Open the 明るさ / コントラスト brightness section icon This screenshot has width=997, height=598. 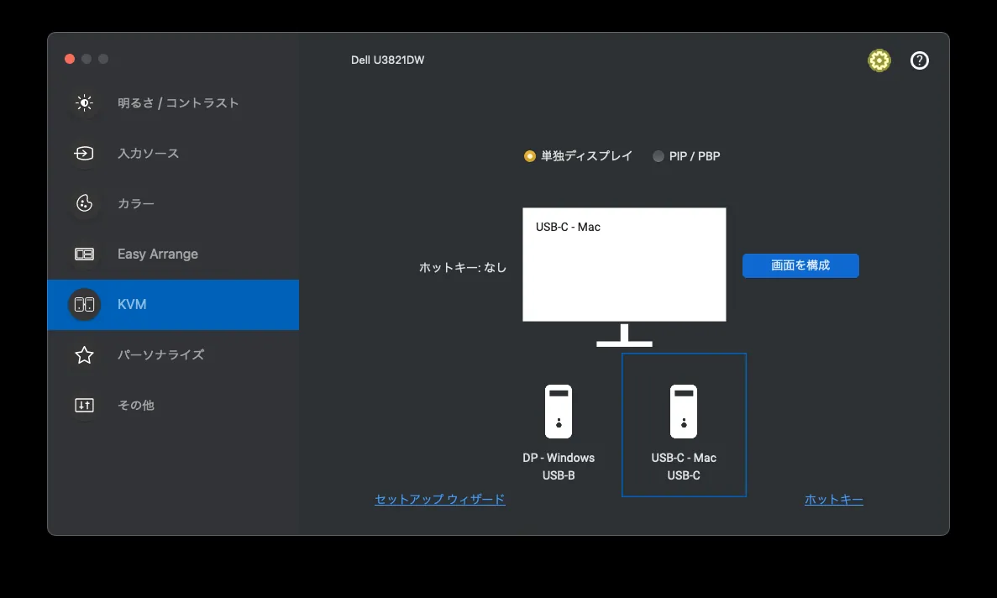(84, 103)
